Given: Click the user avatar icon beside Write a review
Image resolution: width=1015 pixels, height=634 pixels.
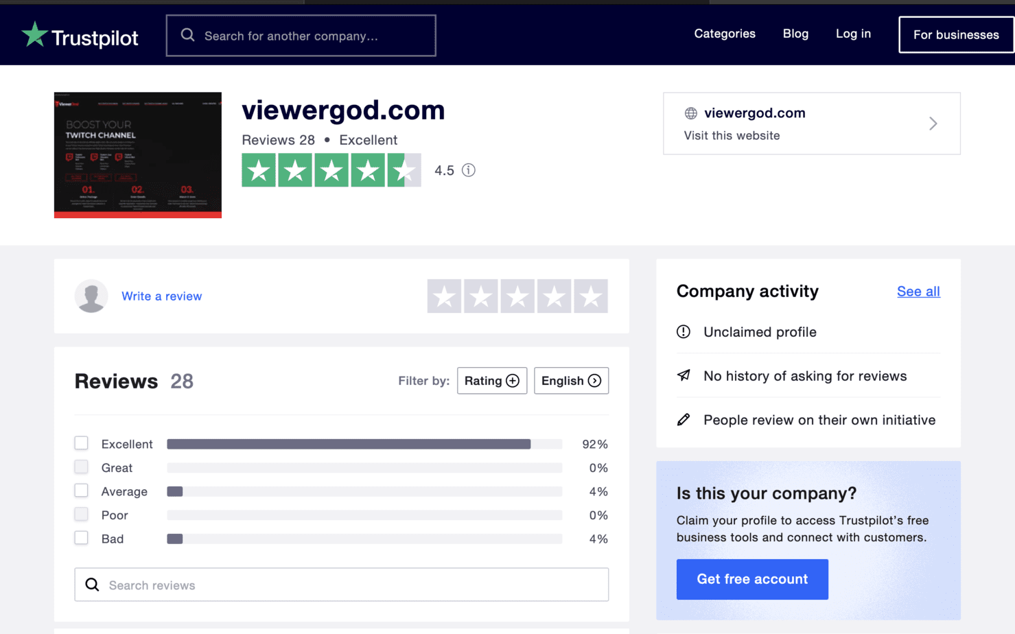Looking at the screenshot, I should (x=91, y=296).
